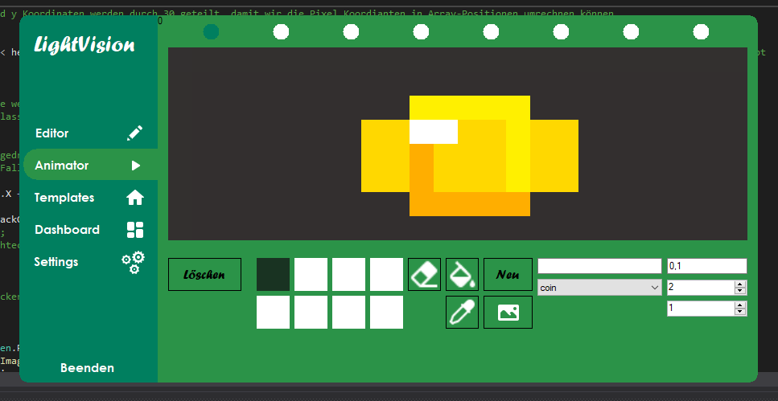The height and width of the screenshot is (401, 778).
Task: Click the house icon beside Templates
Action: (135, 198)
